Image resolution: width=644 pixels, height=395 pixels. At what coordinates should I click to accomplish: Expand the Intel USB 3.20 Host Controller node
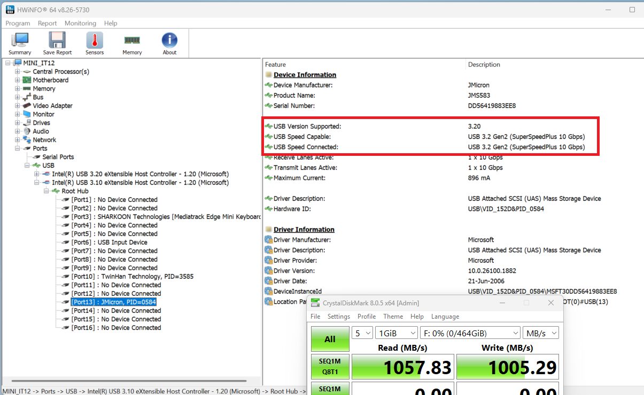click(x=37, y=174)
